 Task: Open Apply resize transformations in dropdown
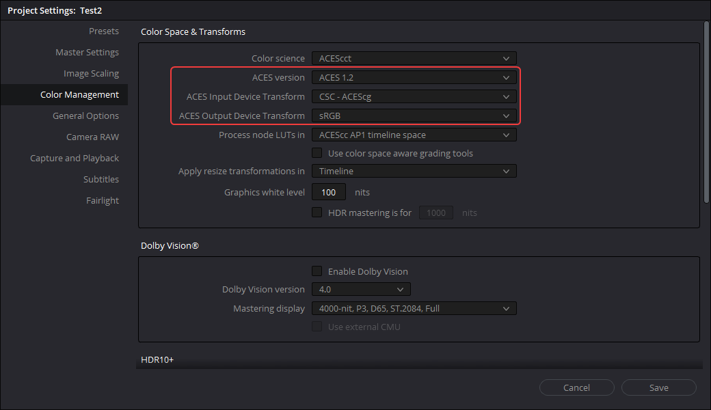click(414, 172)
